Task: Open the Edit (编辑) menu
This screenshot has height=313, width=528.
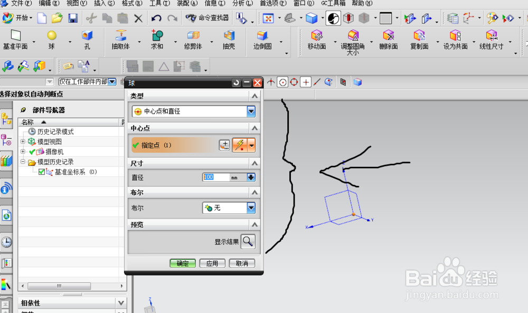Action: pyautogui.click(x=49, y=3)
